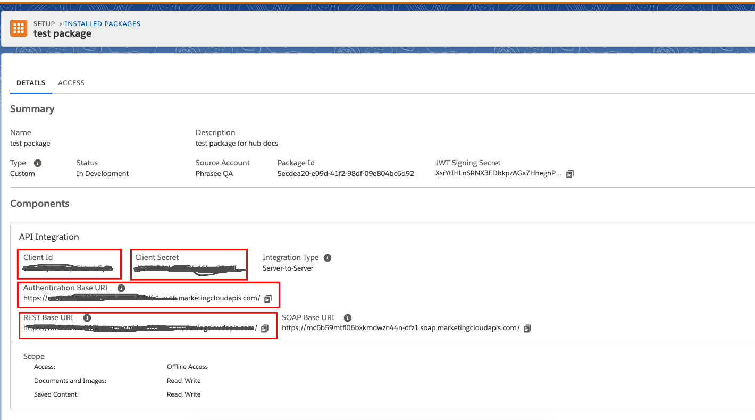Copy the SOAP Base URI

pos(527,328)
